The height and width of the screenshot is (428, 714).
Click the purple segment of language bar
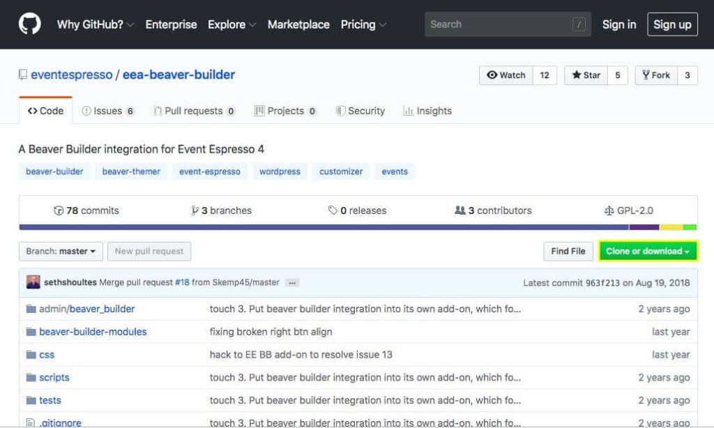[644, 227]
